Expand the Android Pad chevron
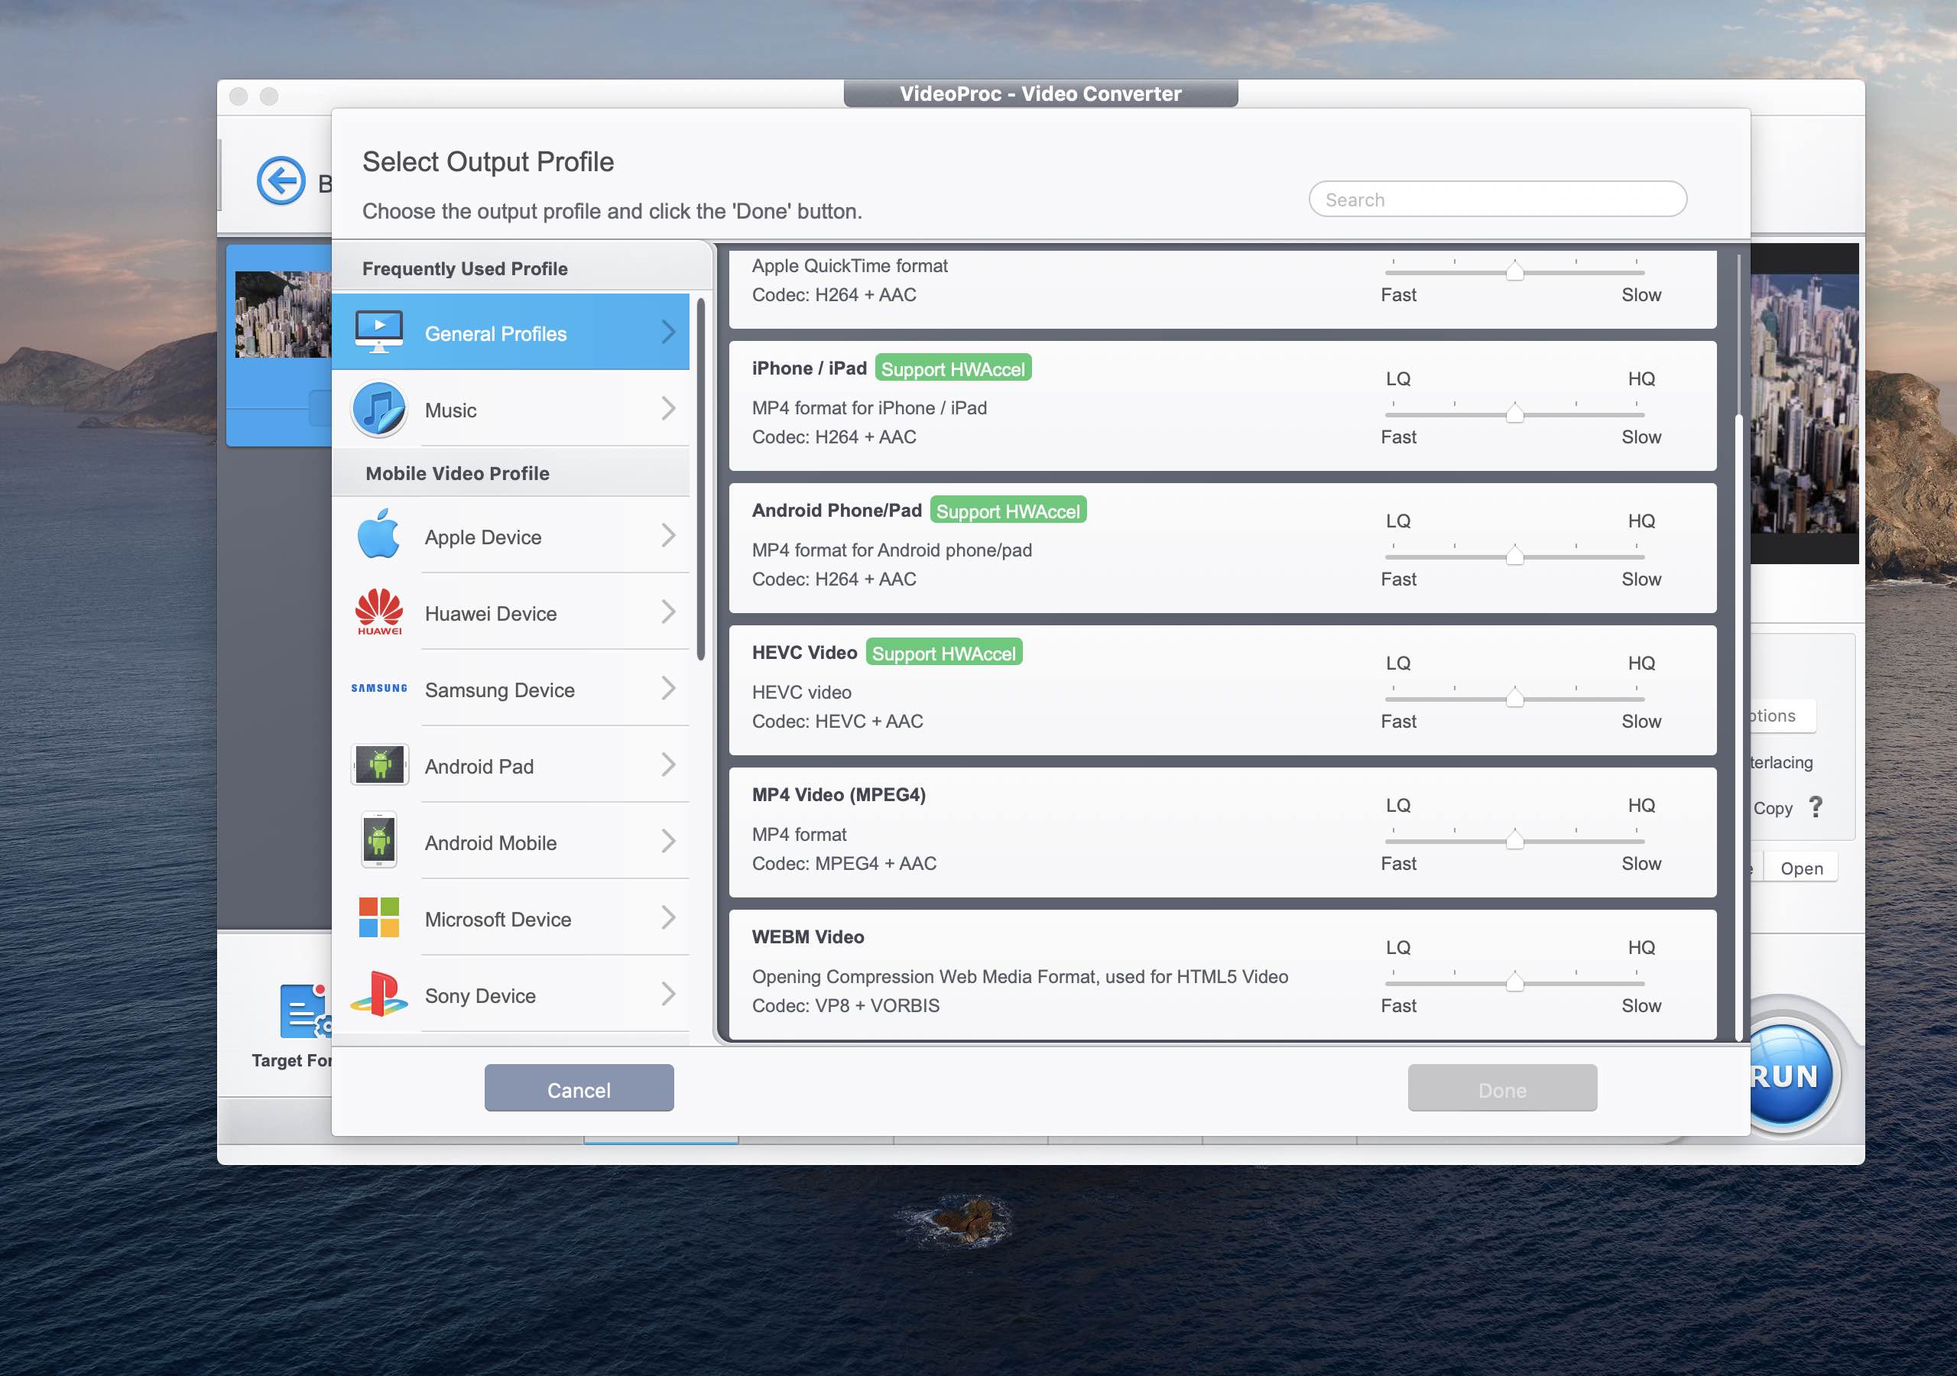Image resolution: width=1957 pixels, height=1376 pixels. (669, 764)
